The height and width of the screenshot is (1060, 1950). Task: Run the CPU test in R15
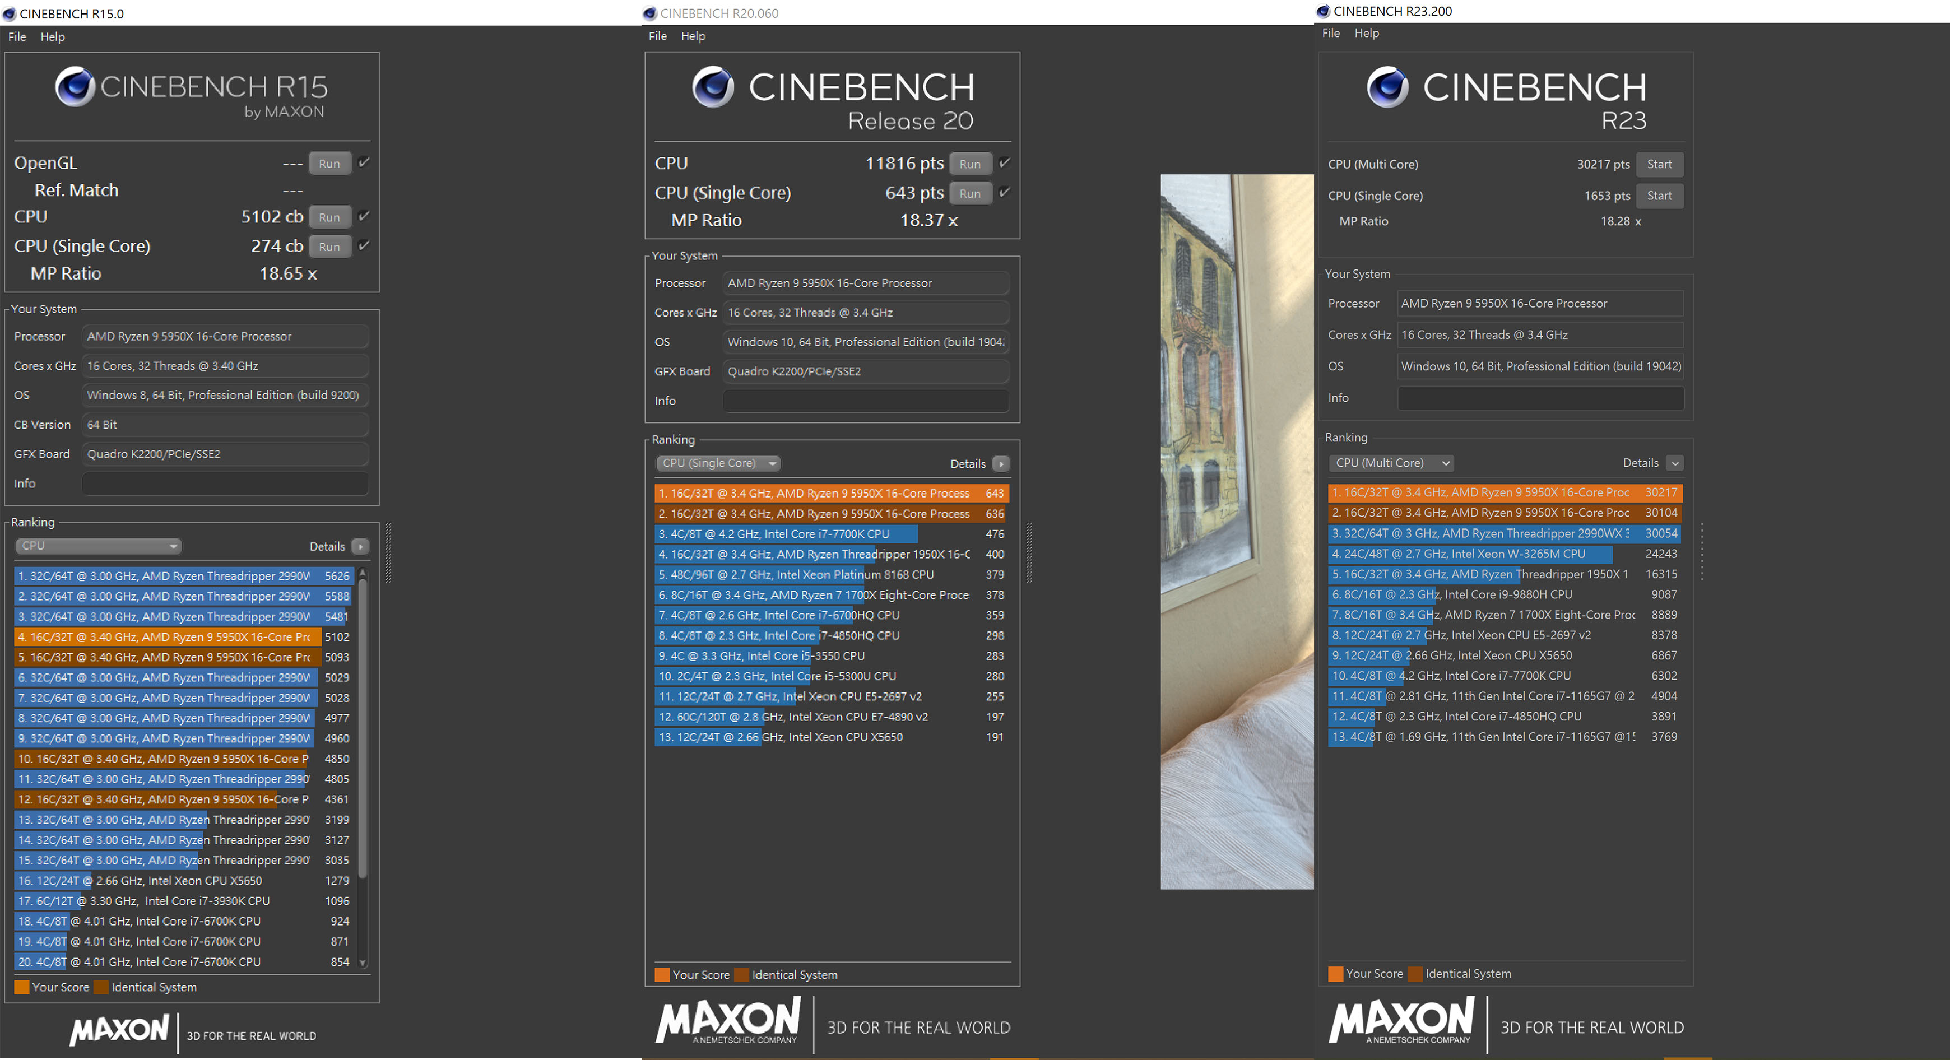[329, 217]
